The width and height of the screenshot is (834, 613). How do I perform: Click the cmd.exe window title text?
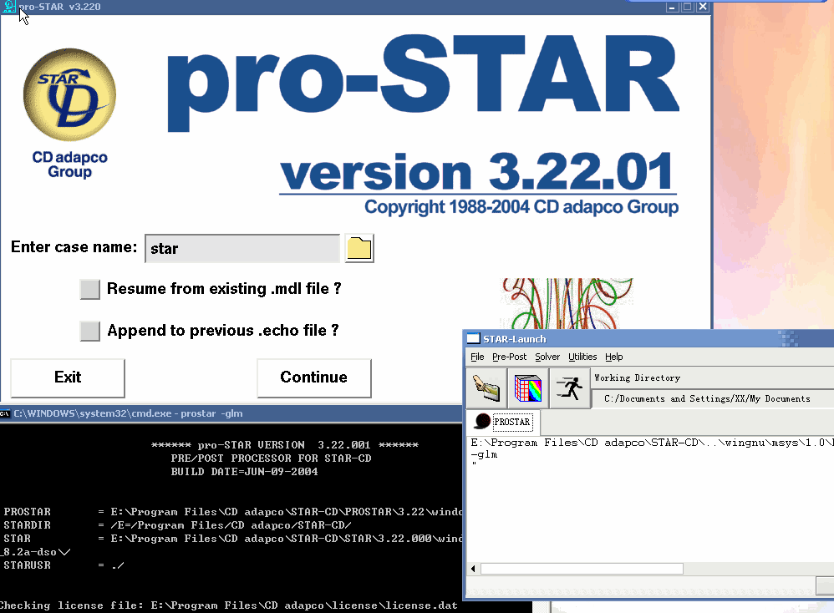point(128,413)
